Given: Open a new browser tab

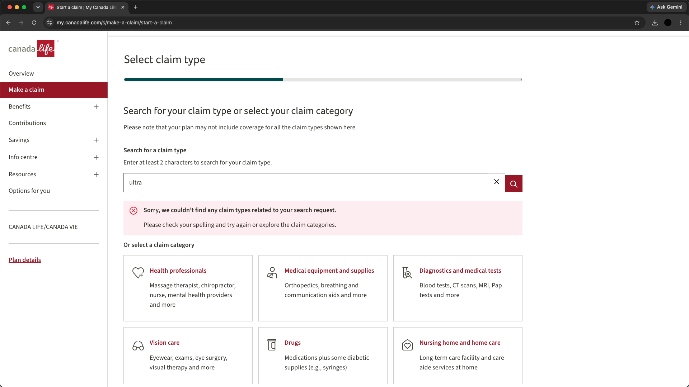Looking at the screenshot, I should coord(136,7).
